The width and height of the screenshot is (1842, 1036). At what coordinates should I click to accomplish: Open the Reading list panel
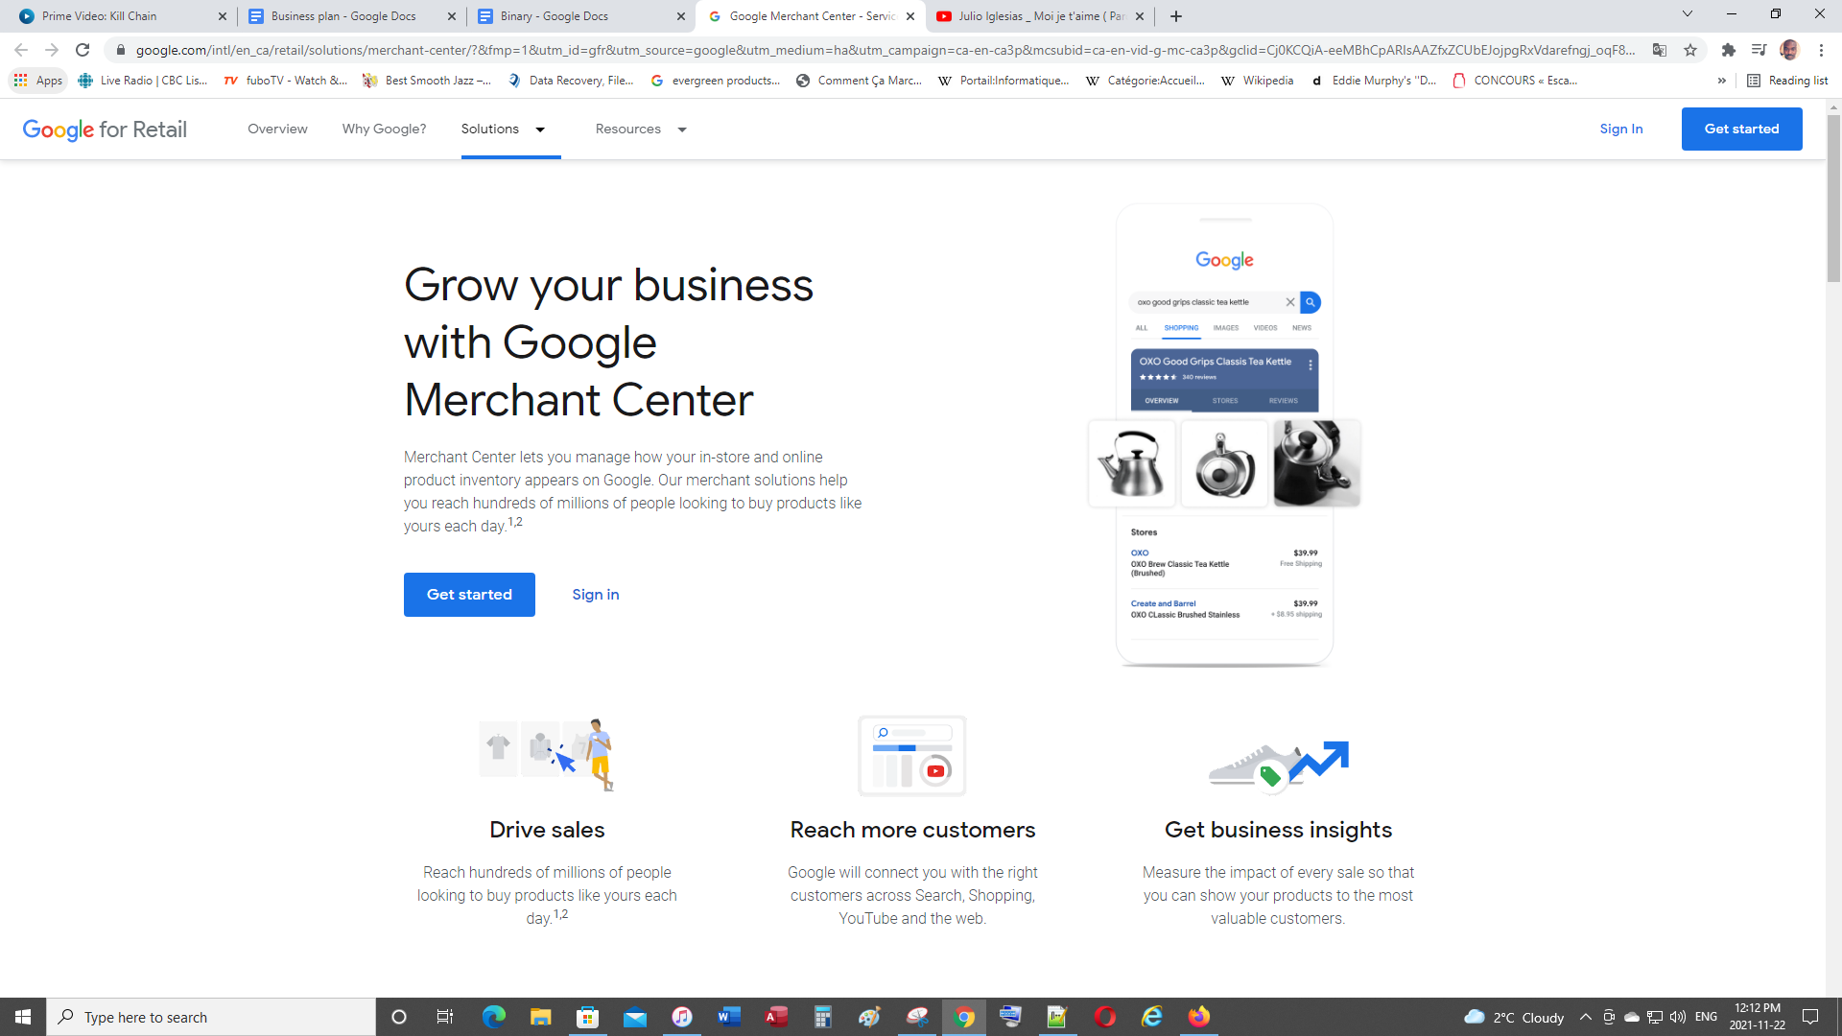point(1787,81)
